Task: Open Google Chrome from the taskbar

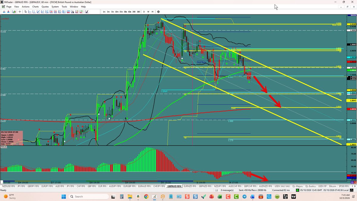Action: [x=146, y=197]
